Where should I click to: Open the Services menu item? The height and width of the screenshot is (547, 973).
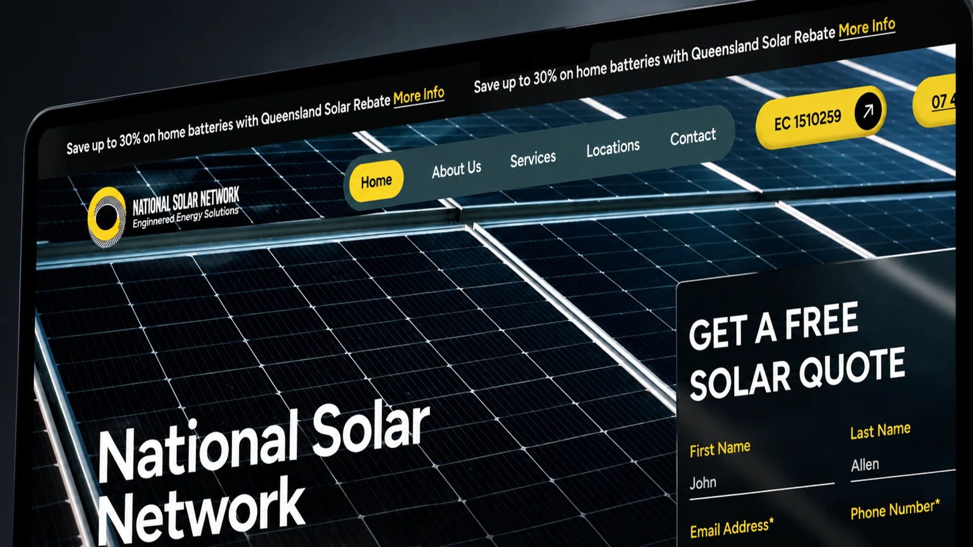click(533, 159)
